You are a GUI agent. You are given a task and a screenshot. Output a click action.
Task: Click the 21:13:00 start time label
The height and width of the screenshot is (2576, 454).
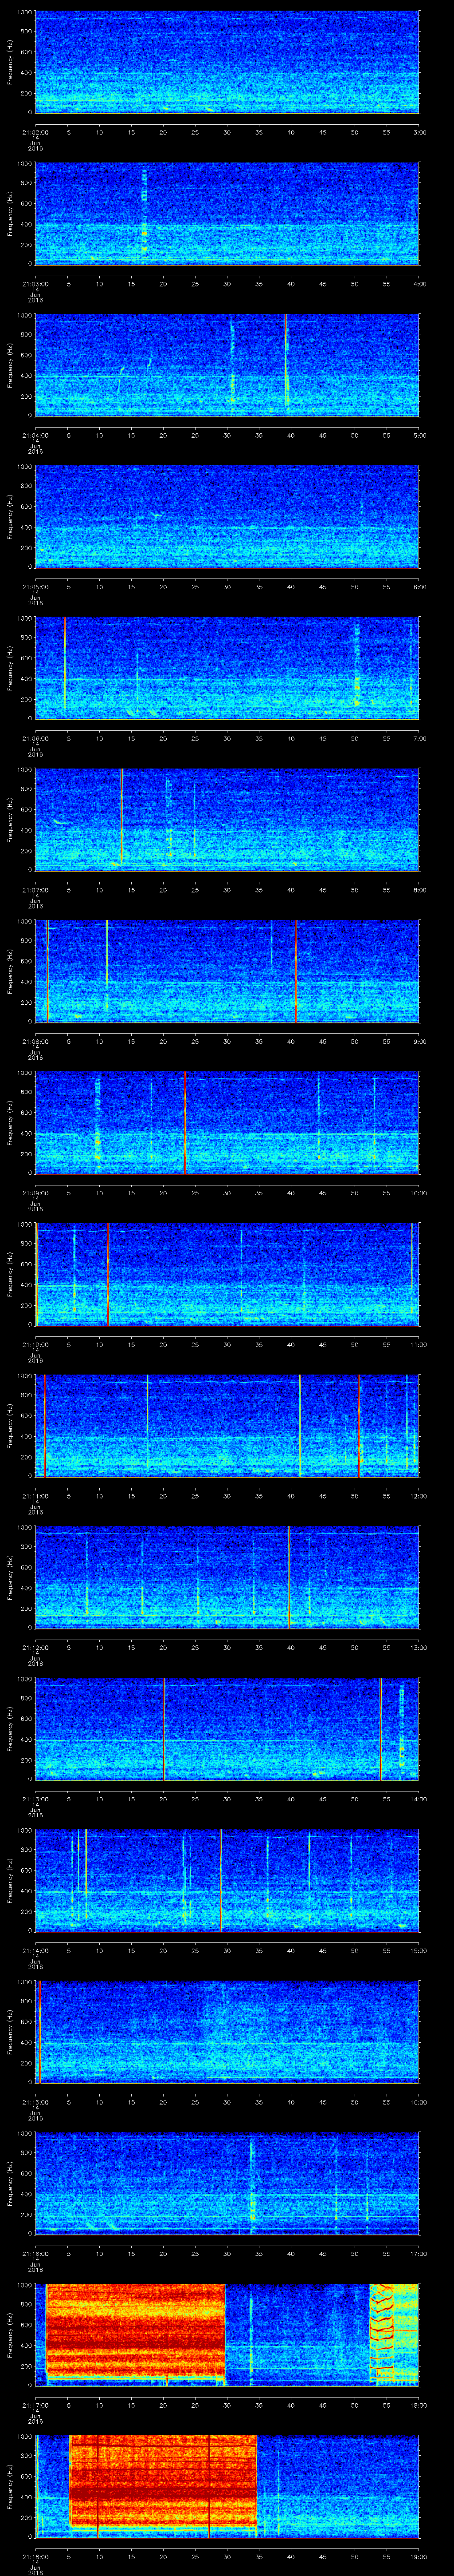pos(35,1799)
